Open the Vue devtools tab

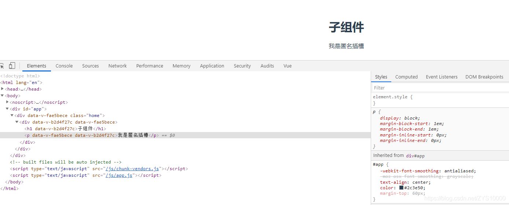coord(288,66)
